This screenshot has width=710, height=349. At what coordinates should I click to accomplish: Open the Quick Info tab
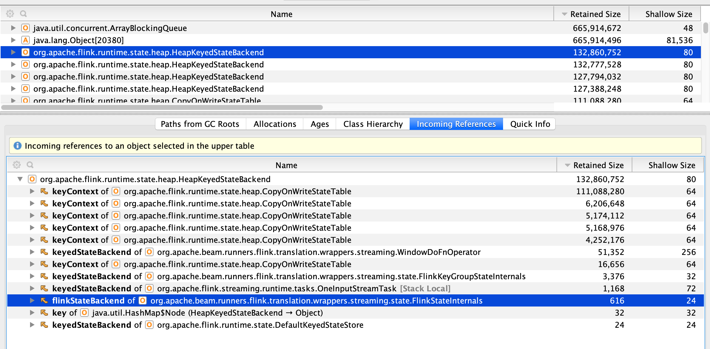click(530, 124)
